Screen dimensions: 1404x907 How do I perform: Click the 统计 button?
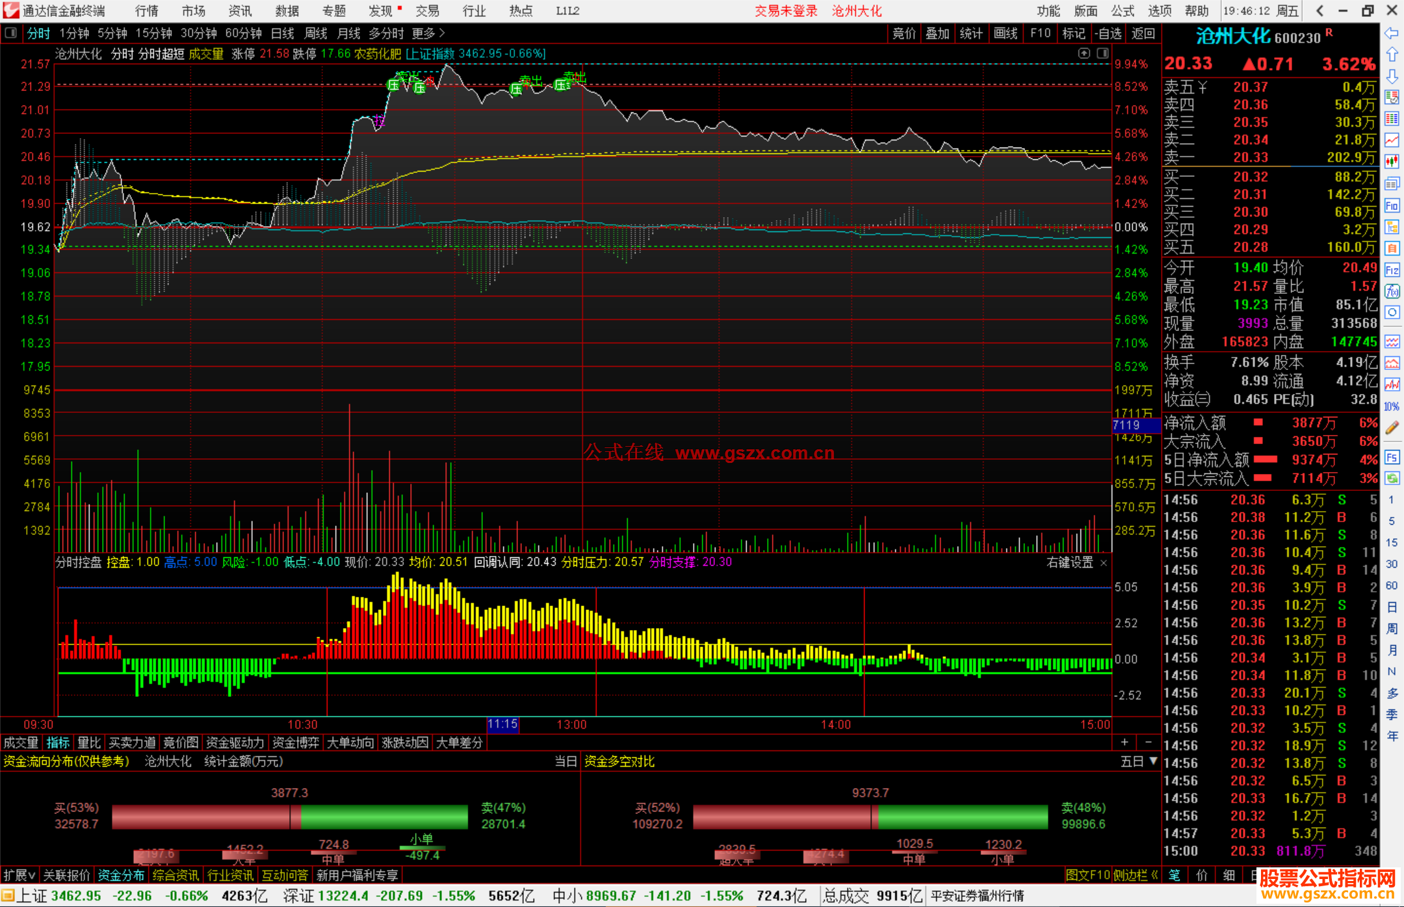(x=971, y=33)
